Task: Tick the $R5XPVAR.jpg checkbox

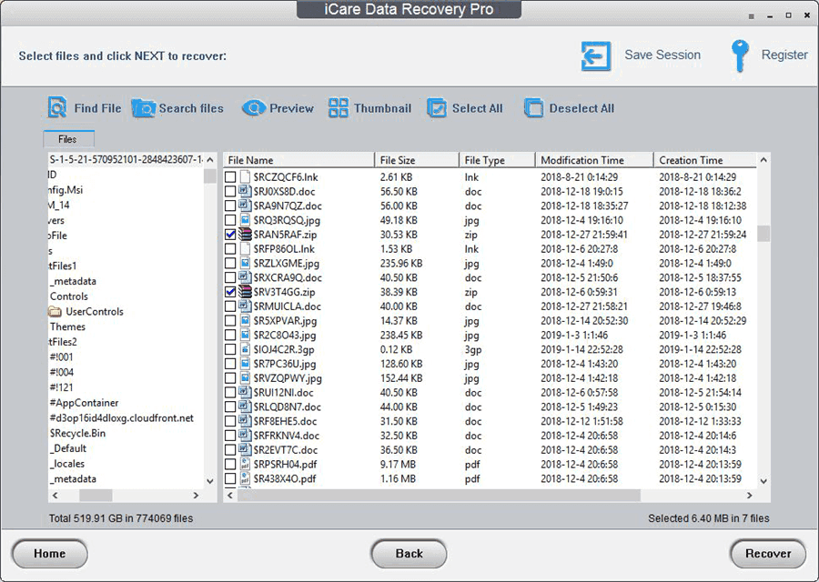Action: click(230, 320)
